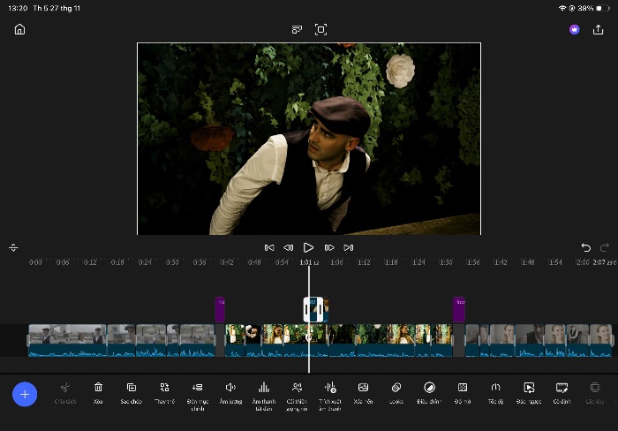The image size is (618, 431).
Task: Move the playhead to 0:30 on the ruler
Action: [172, 262]
